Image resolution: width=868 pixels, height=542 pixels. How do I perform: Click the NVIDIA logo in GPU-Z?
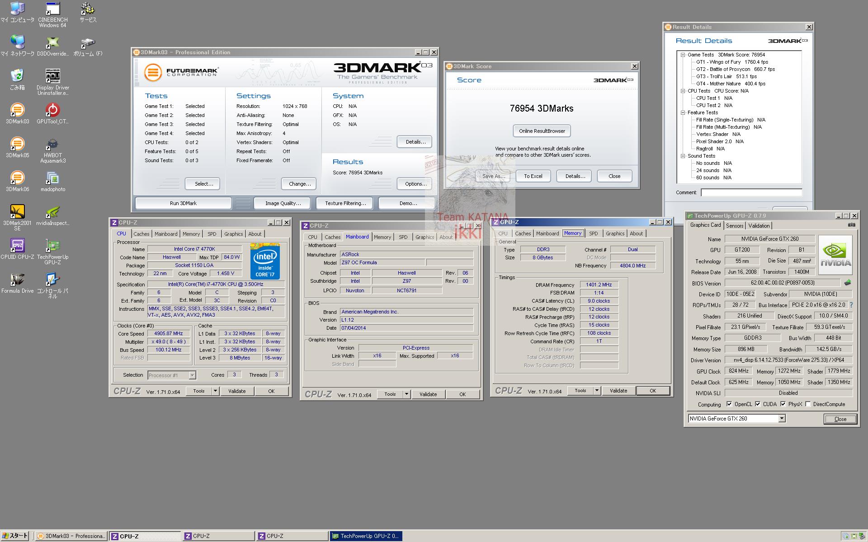(835, 254)
